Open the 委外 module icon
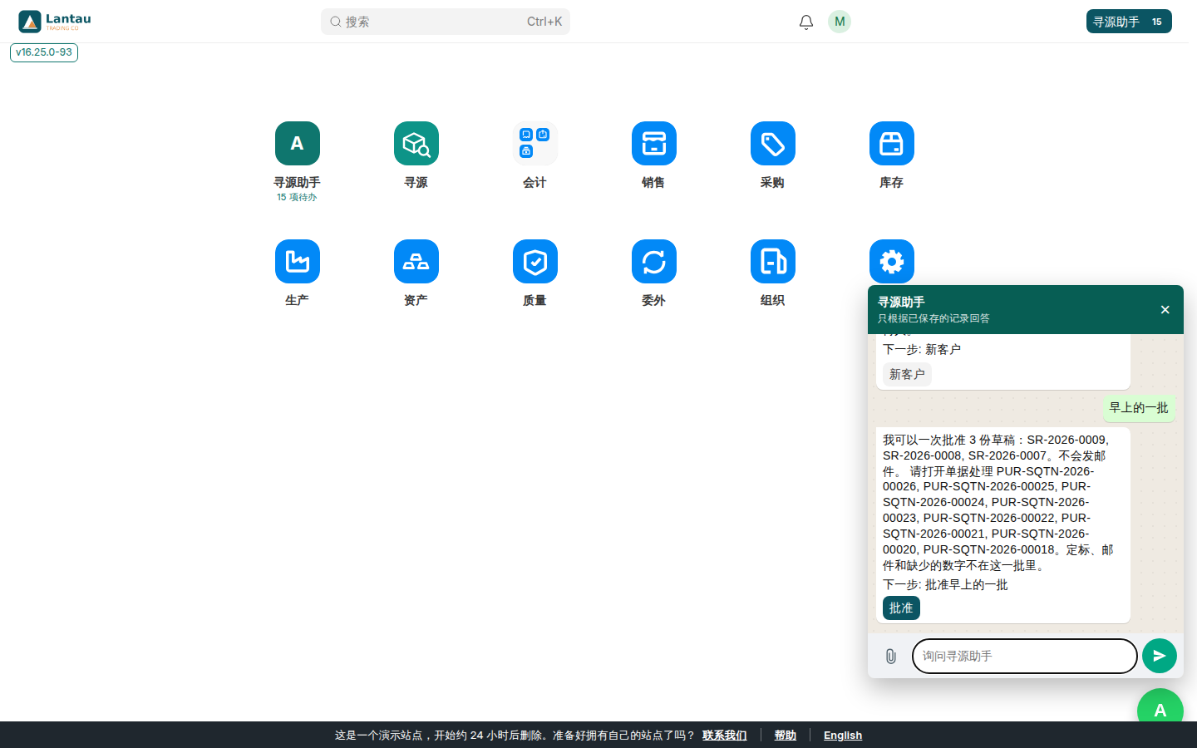The width and height of the screenshot is (1197, 748). click(654, 262)
